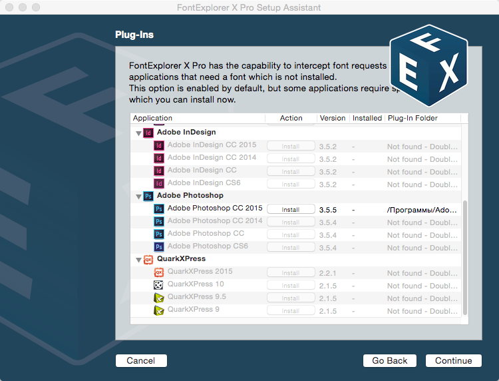The width and height of the screenshot is (499, 381).
Task: Click the Photoshop CS6 icon
Action: pyautogui.click(x=159, y=246)
